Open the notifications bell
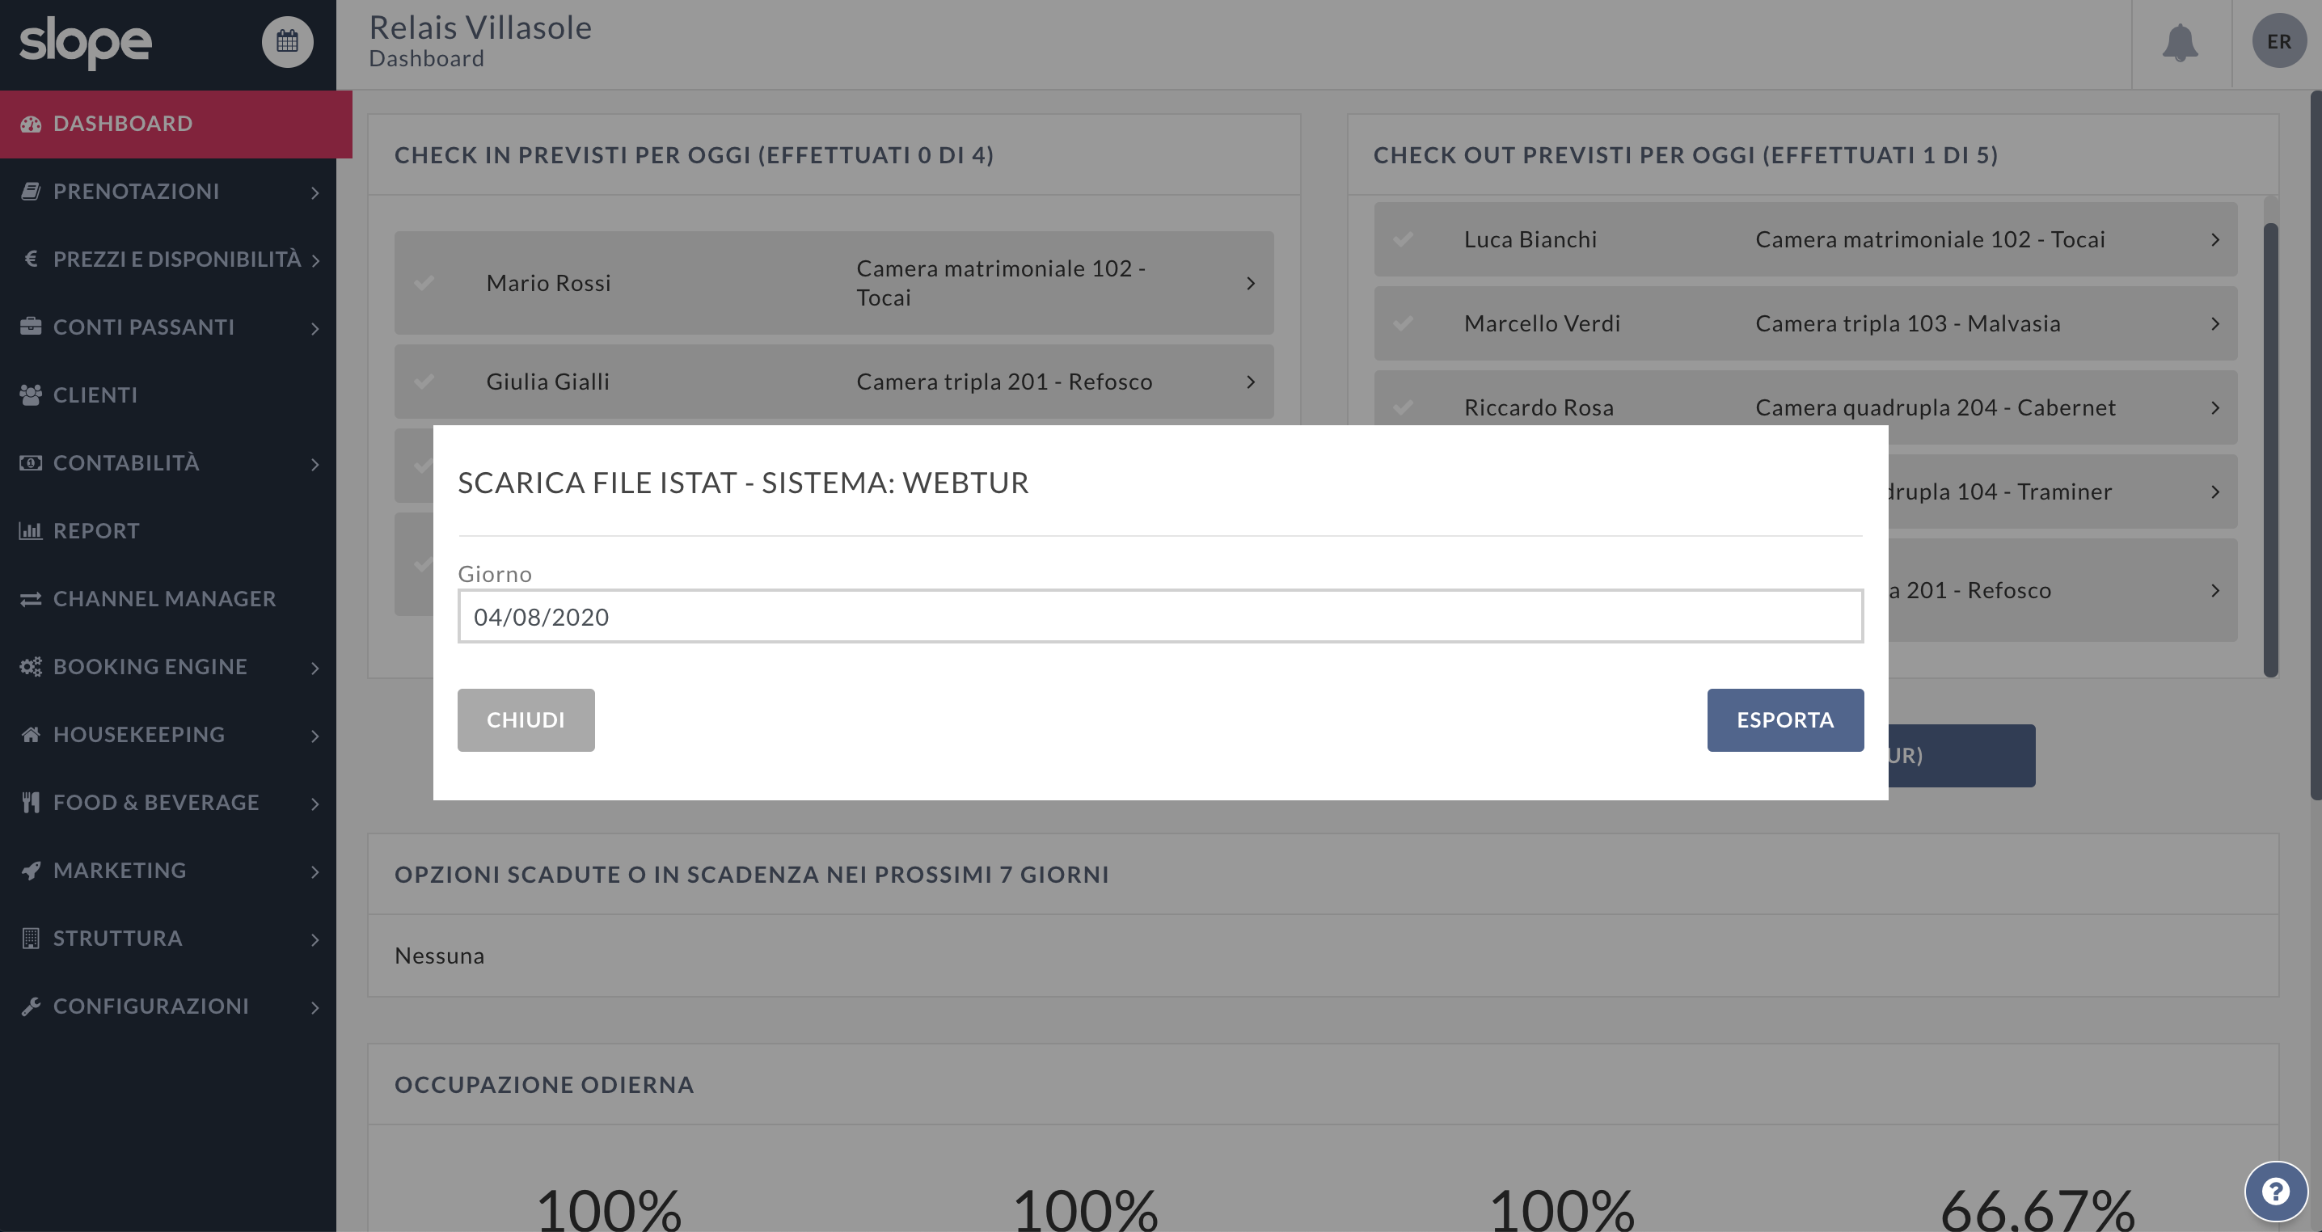The image size is (2322, 1232). [2180, 42]
